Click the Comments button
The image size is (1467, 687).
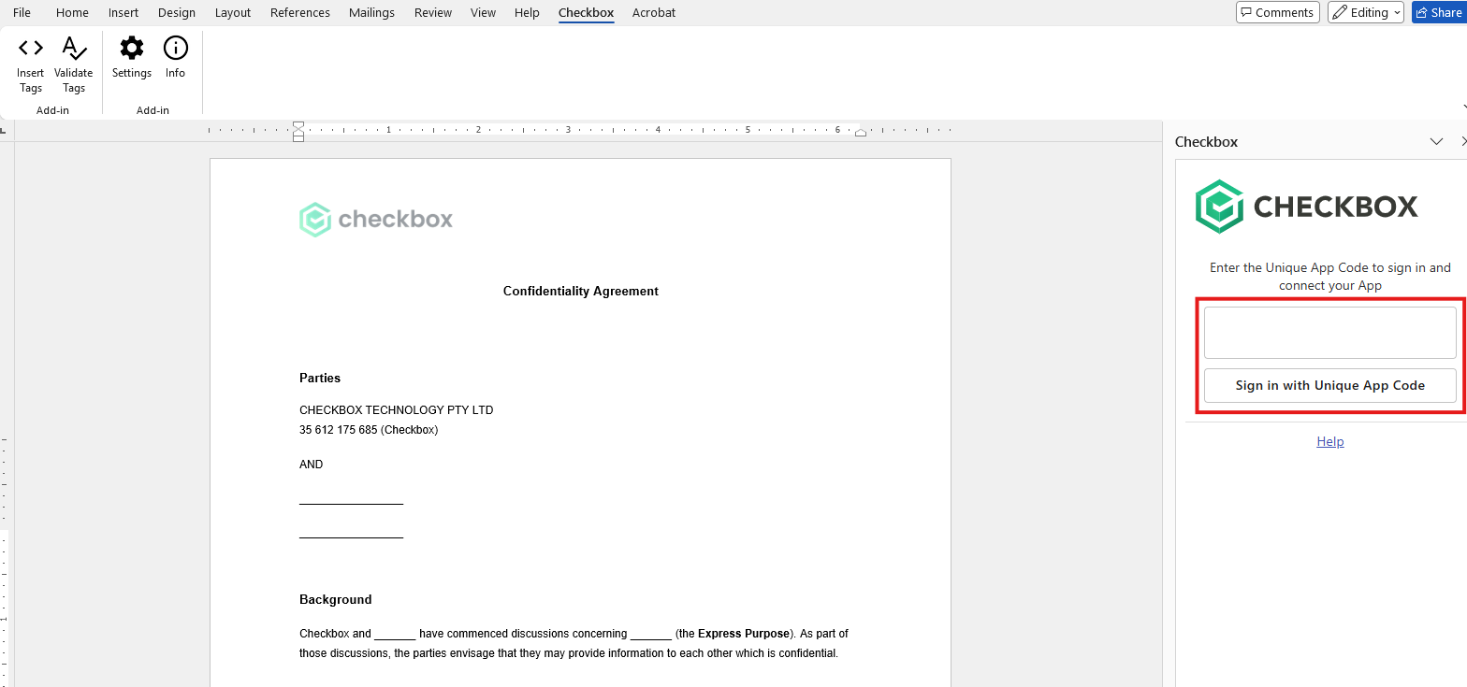[x=1277, y=12]
